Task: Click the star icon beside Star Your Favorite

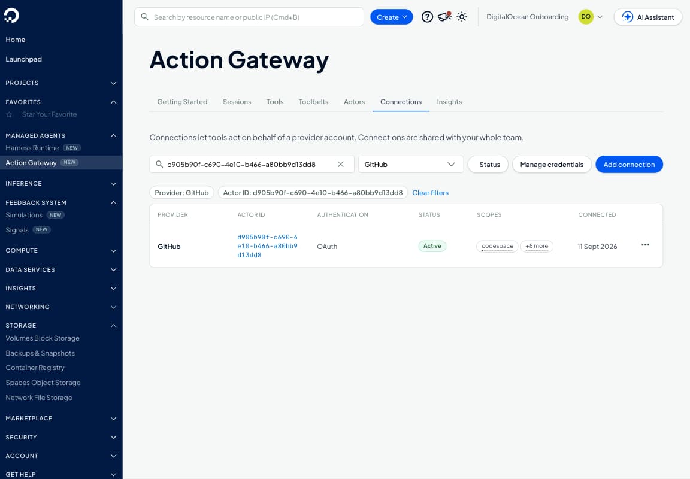Action: pyautogui.click(x=9, y=114)
